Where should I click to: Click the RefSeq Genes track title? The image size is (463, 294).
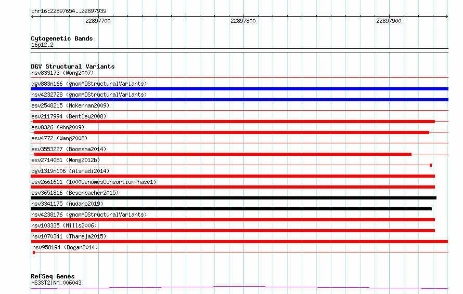point(53,277)
